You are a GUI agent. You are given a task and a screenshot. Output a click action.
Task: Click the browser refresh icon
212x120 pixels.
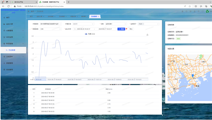[8, 6]
